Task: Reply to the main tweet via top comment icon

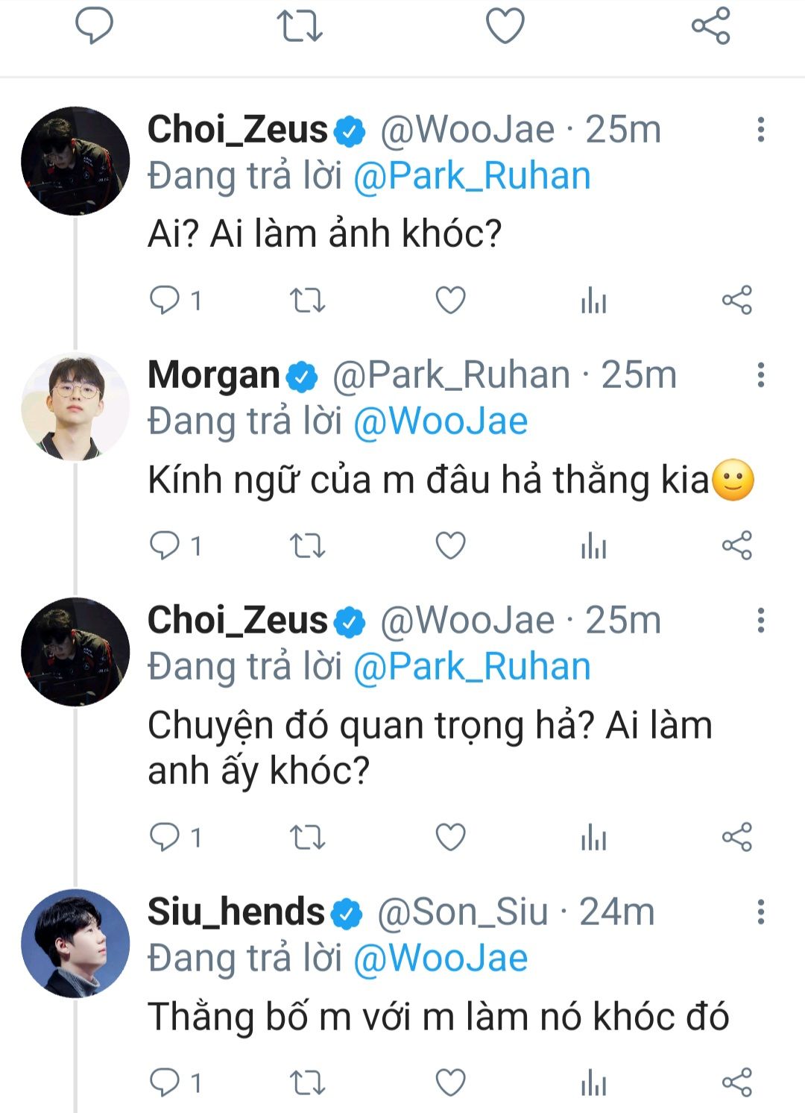Action: click(95, 25)
